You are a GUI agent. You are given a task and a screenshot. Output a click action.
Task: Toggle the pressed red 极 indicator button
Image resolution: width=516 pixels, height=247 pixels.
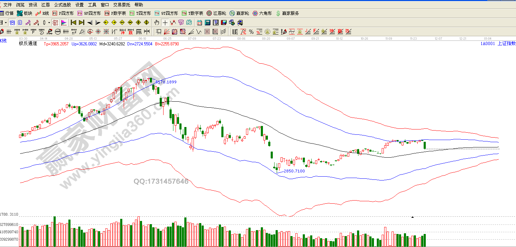click(x=55, y=23)
